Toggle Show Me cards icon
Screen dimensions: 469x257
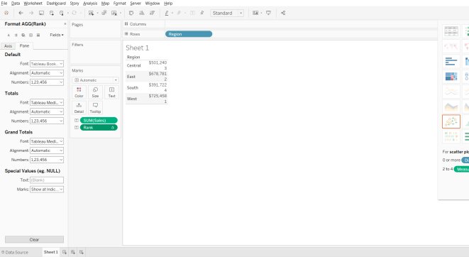pyautogui.click(x=255, y=13)
